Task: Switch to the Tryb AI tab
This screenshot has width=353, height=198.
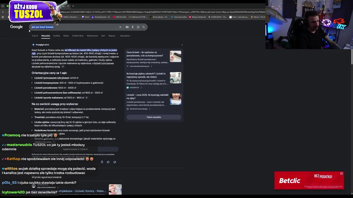Action: click(35, 36)
